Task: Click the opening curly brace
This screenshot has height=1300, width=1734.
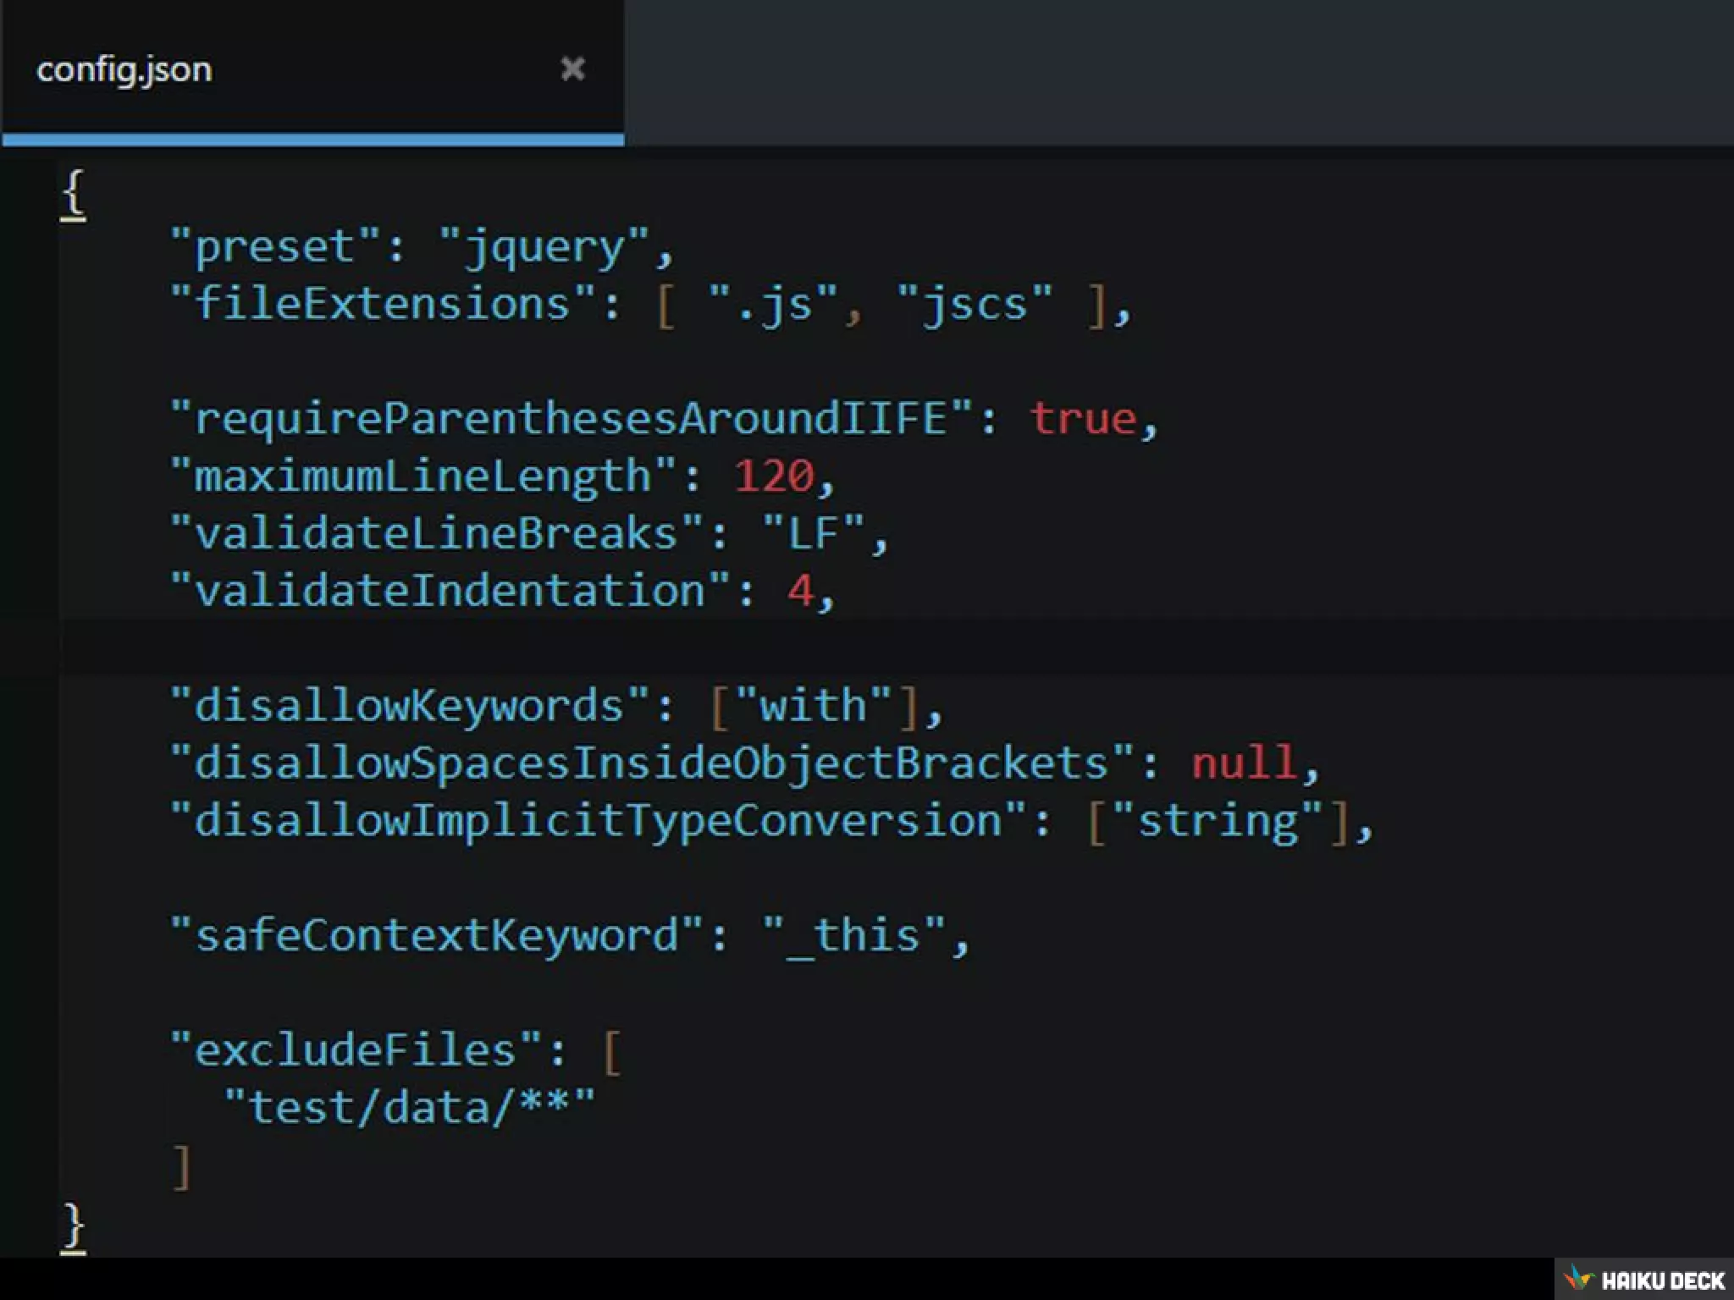Action: pos(74,193)
